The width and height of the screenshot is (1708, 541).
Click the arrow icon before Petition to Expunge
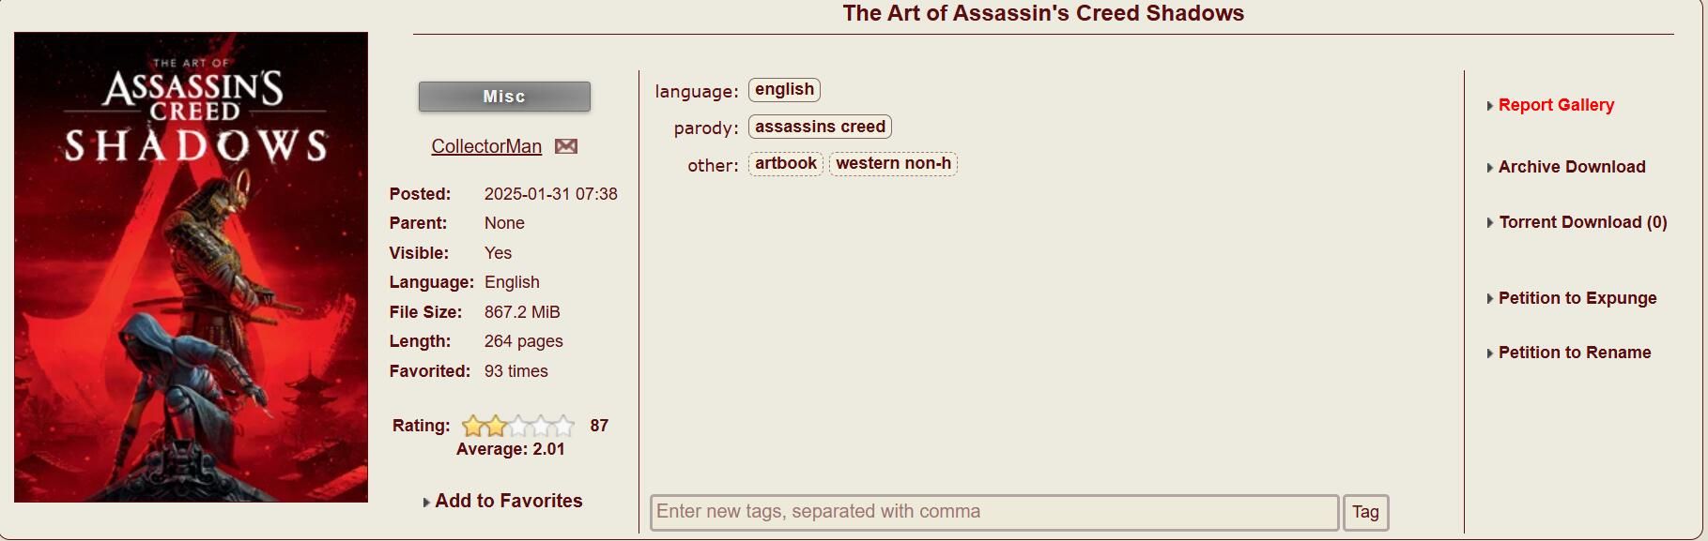[x=1490, y=299]
